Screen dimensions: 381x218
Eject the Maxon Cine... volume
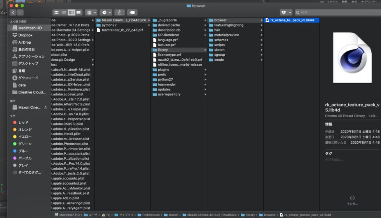coord(45,107)
